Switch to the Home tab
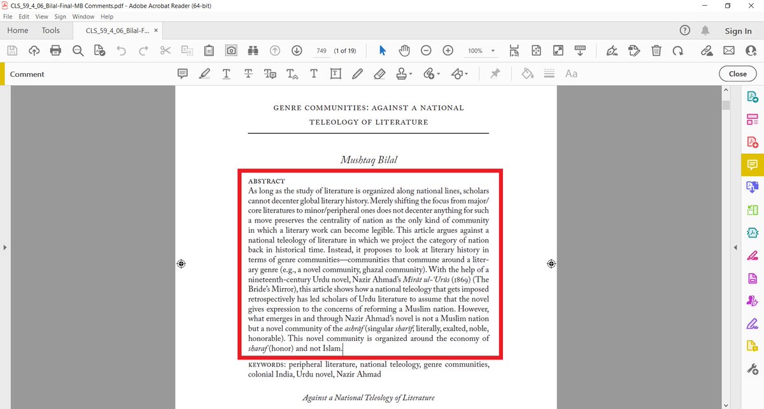The width and height of the screenshot is (764, 409). pos(17,31)
